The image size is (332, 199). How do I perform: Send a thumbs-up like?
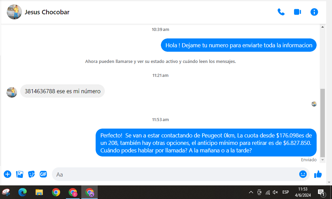pos(318,174)
